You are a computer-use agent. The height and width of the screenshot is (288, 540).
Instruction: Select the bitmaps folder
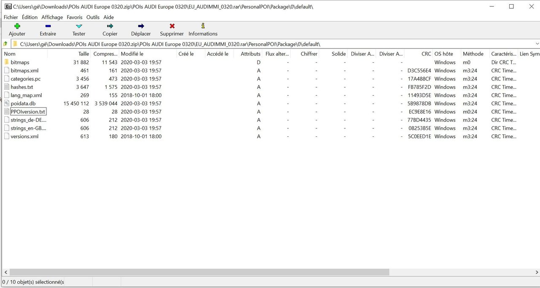click(x=20, y=62)
